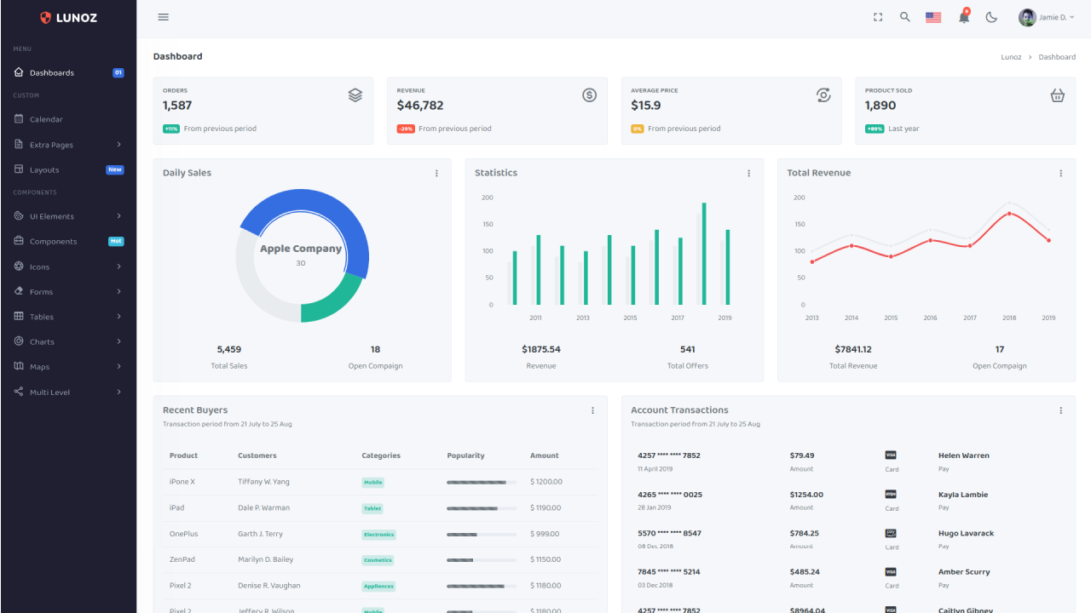This screenshot has width=1091, height=613.
Task: Enable dark mode with the moon toggle
Action: (991, 16)
